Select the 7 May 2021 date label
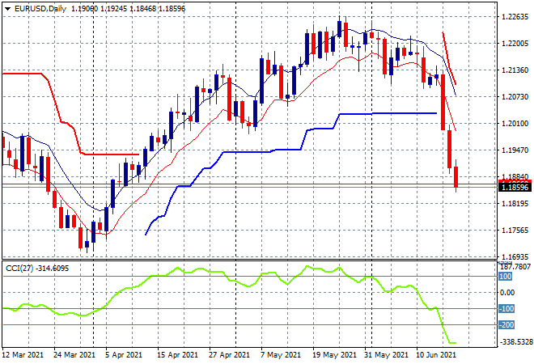Image resolution: width=534 pixels, height=364 pixels. tap(281, 355)
